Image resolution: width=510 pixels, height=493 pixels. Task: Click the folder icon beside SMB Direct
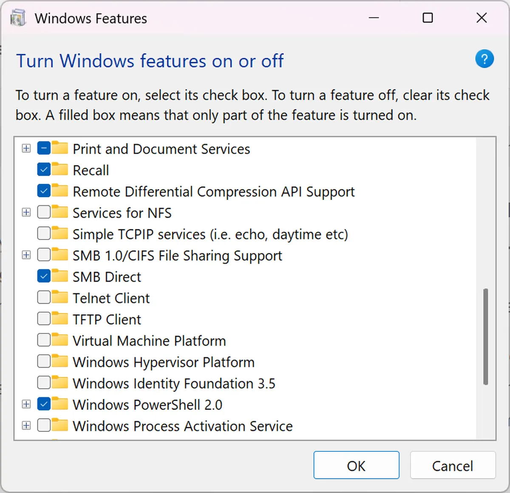59,276
